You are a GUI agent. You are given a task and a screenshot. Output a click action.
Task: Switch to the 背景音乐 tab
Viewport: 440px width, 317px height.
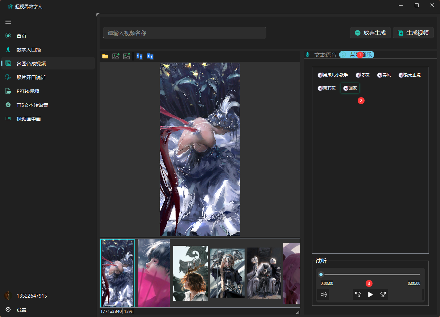click(357, 55)
